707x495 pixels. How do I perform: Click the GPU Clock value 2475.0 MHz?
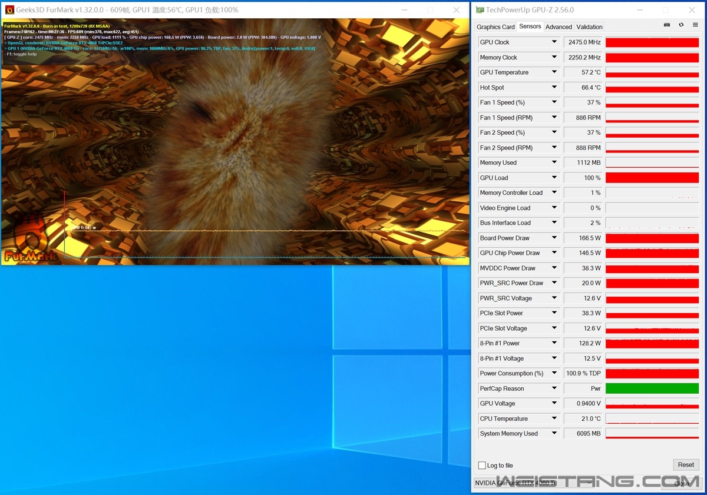[x=583, y=42]
